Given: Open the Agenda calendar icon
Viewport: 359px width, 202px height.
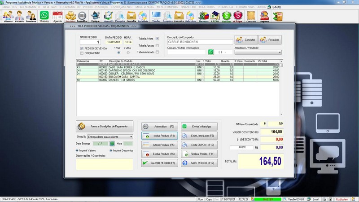Looking at the screenshot, I should click(x=57, y=17).
